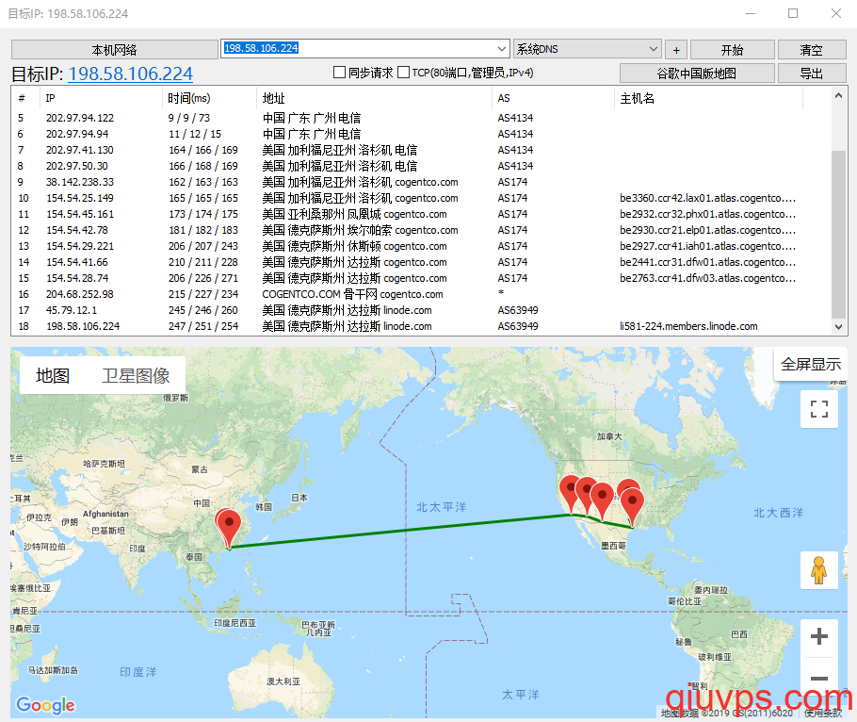Click AS63949 in the 45.79.12.1 row

pos(518,311)
